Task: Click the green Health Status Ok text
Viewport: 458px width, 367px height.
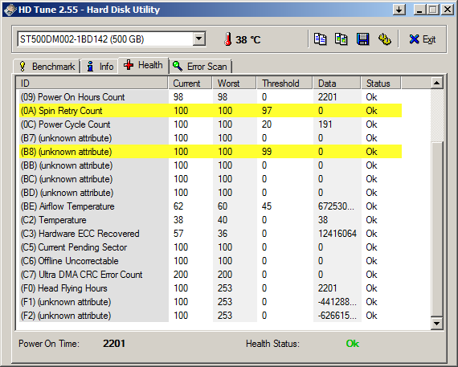Action: pos(353,344)
